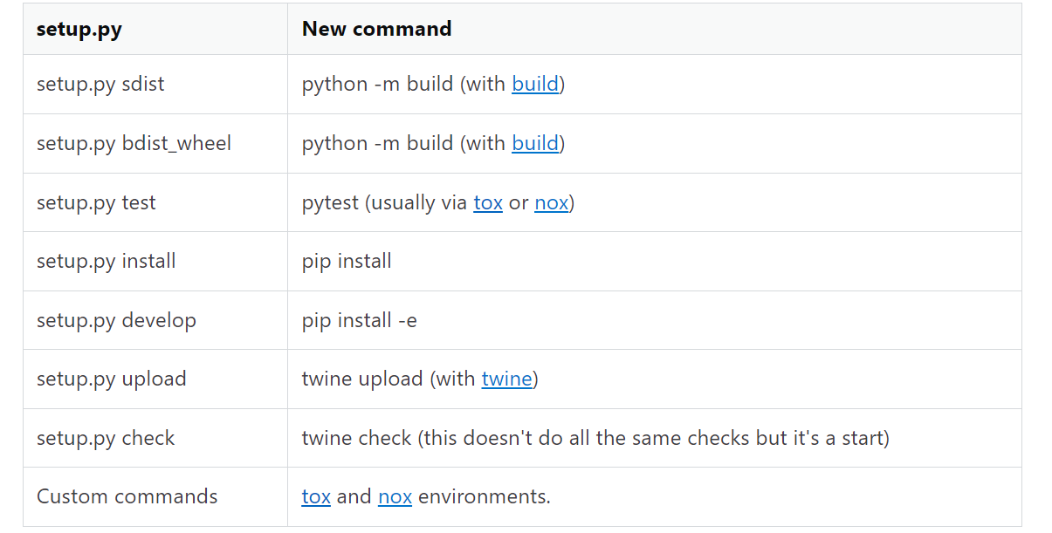
Task: Select the setup.py check cell
Action: click(106, 438)
